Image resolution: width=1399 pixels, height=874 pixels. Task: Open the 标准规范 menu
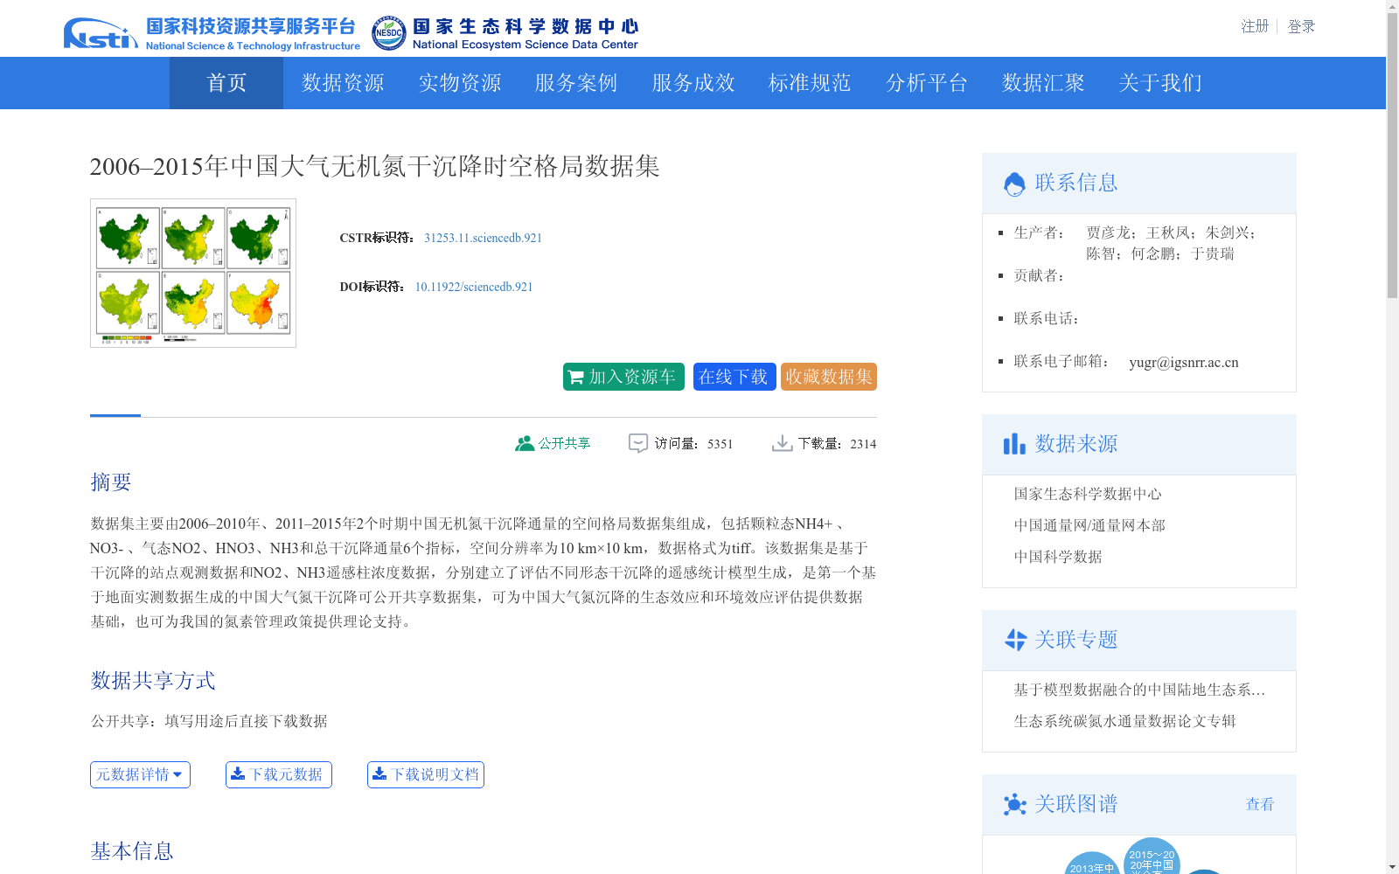[x=810, y=83]
